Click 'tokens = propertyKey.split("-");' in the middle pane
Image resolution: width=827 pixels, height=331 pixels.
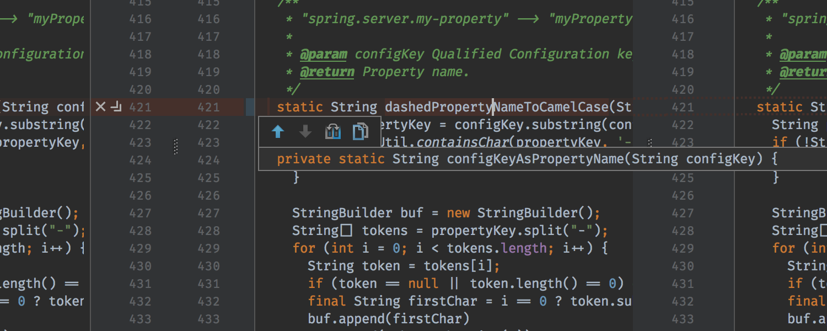[485, 231]
